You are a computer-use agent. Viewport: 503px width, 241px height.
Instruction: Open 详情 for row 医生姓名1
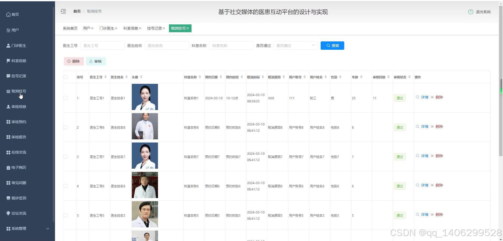click(x=422, y=97)
